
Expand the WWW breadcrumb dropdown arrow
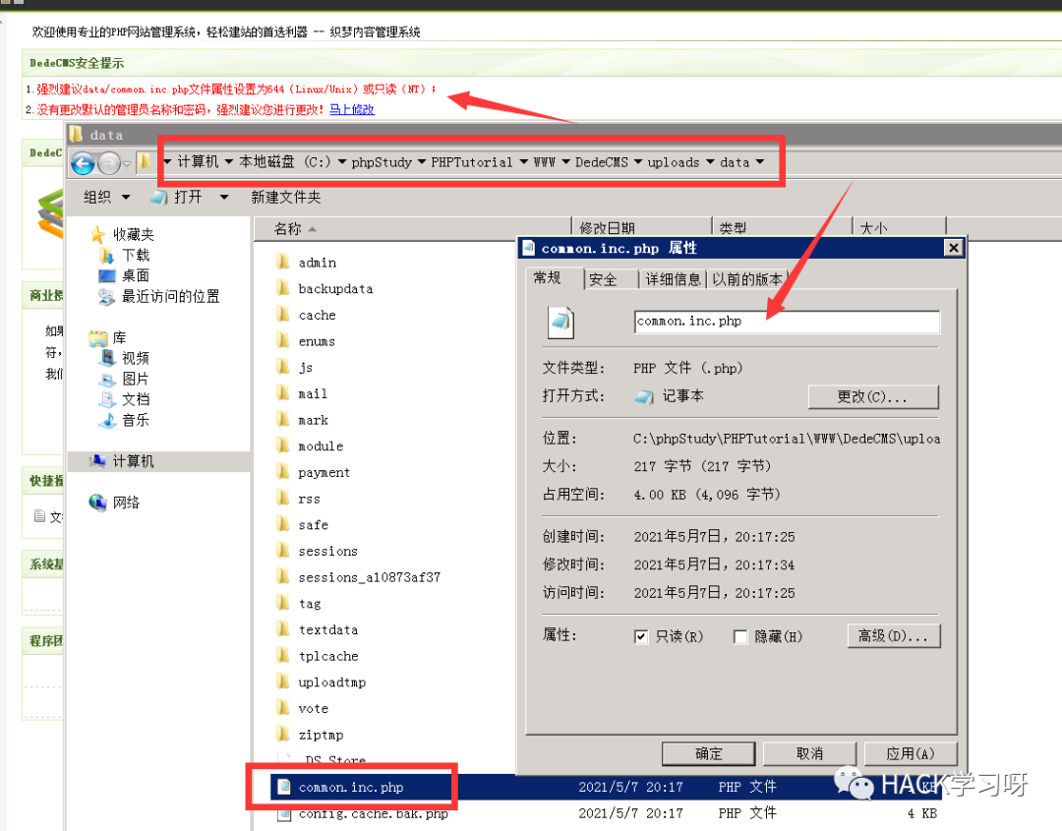coord(565,162)
